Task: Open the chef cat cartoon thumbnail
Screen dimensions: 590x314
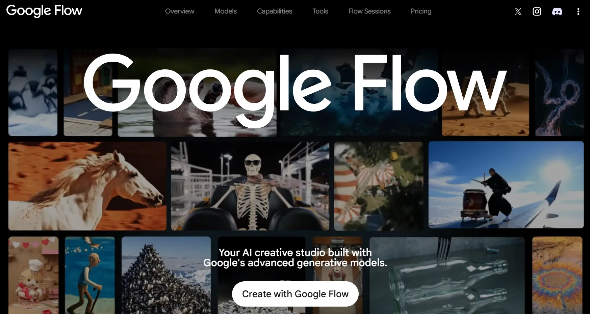Action: click(x=33, y=275)
